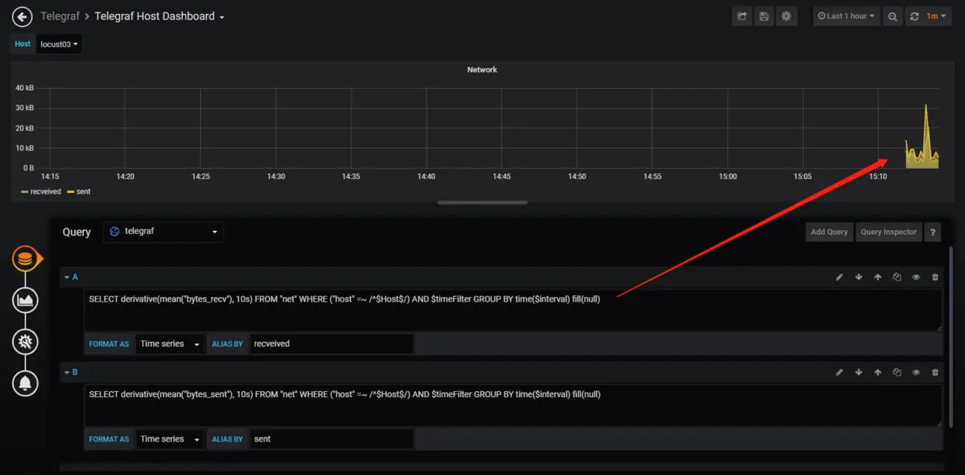Toggle edit mode pencil for query B
965x475 pixels.
(840, 372)
